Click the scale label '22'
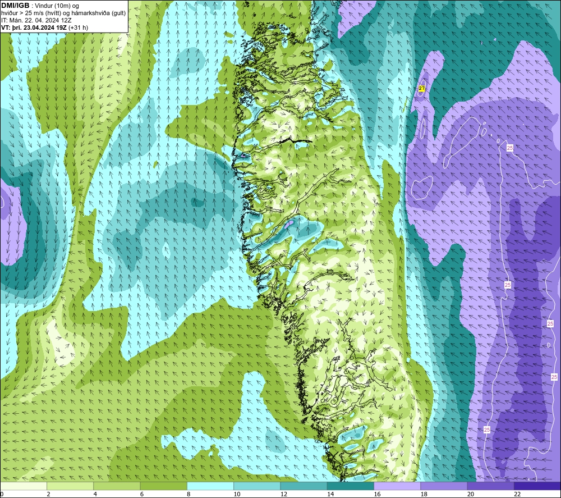The width and height of the screenshot is (561, 498). pos(517,495)
